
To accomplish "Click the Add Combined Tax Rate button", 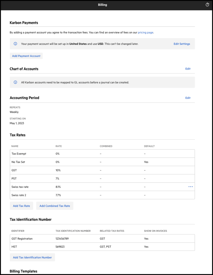I will pos(55,206).
